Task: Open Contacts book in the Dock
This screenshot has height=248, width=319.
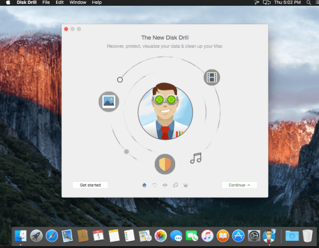Action: [83, 236]
